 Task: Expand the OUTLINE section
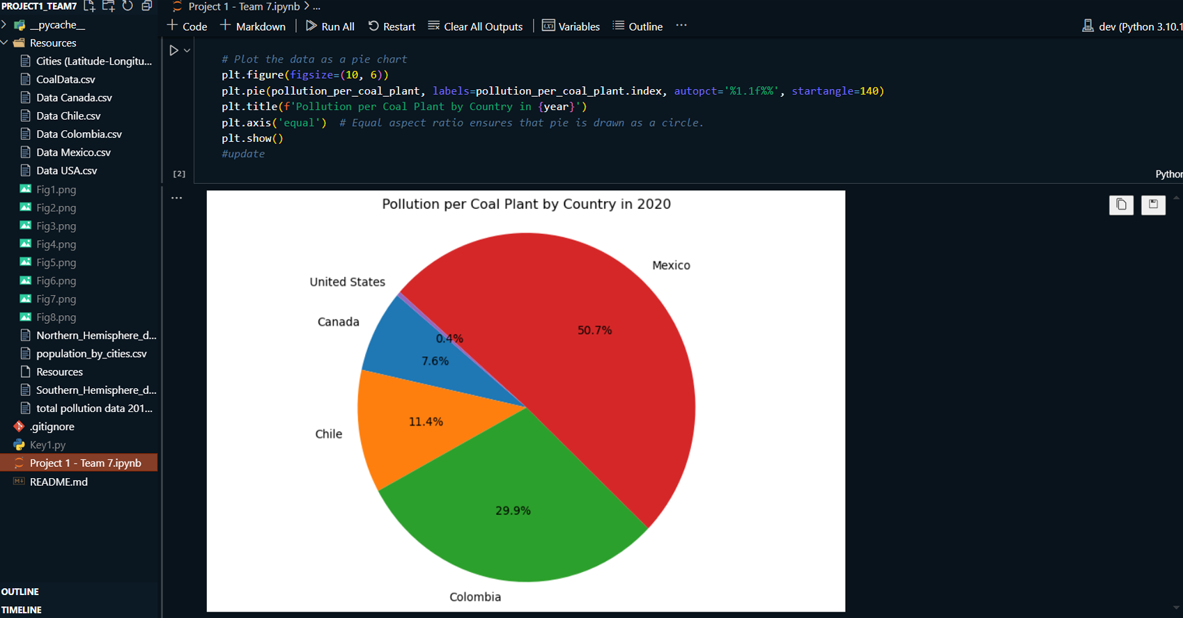pyautogui.click(x=20, y=592)
